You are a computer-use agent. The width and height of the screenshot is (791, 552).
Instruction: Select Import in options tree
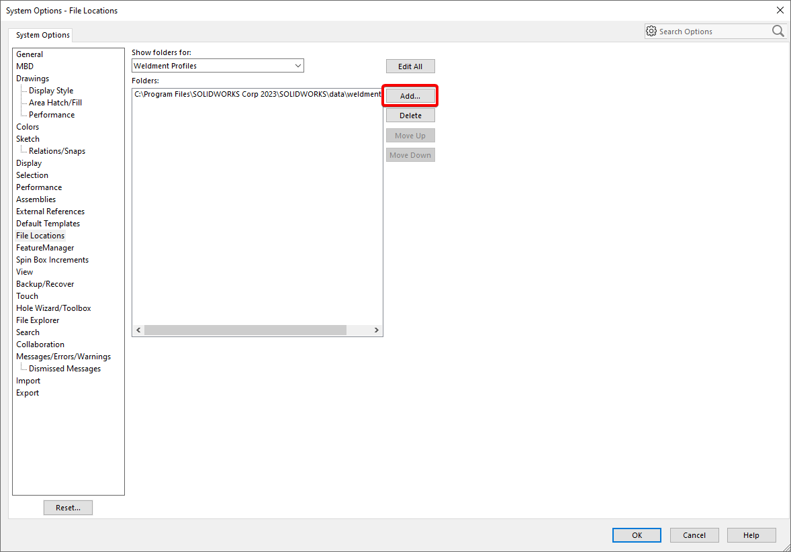[28, 381]
